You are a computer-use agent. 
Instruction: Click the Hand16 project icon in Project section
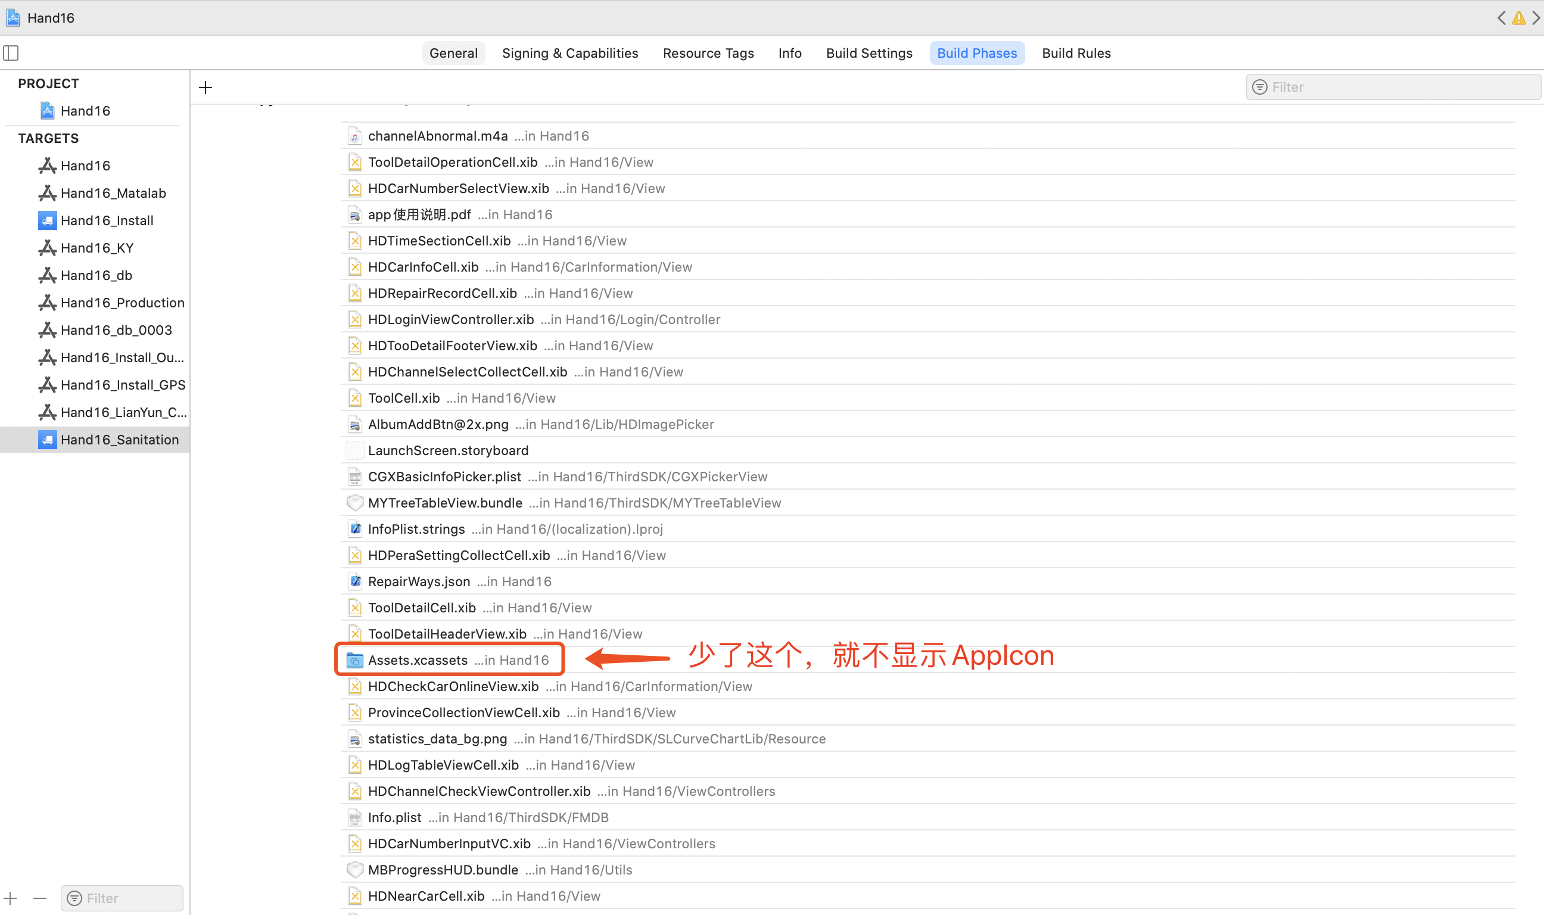[47, 110]
